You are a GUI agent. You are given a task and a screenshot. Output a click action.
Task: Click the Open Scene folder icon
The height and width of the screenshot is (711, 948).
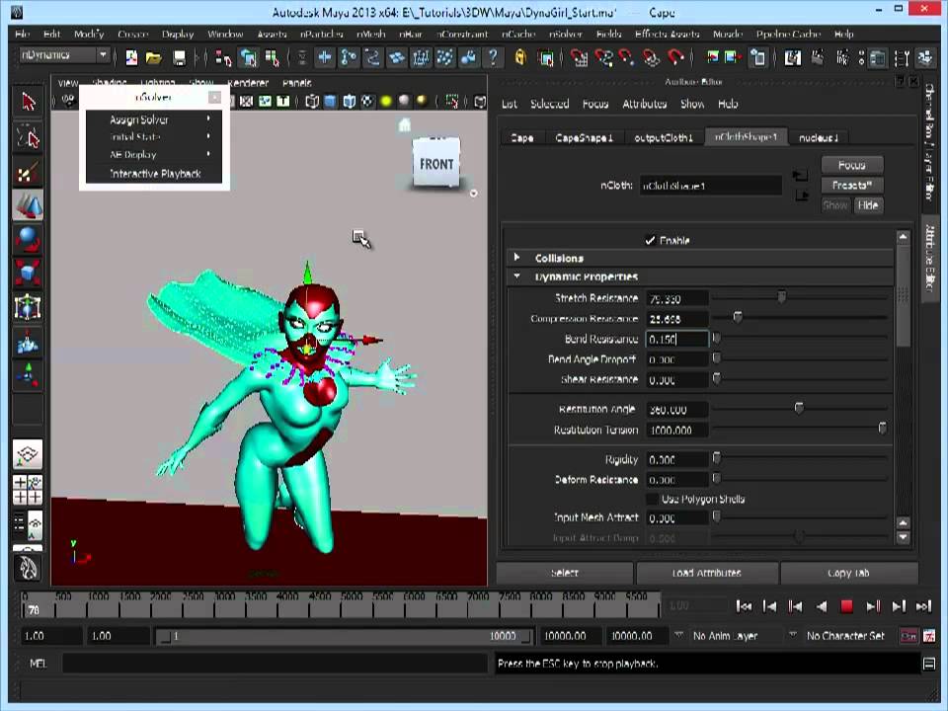154,57
